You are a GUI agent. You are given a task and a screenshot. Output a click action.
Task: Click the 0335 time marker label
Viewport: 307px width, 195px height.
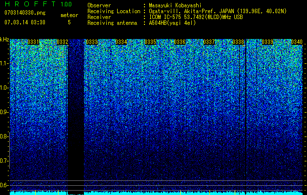click(150, 42)
